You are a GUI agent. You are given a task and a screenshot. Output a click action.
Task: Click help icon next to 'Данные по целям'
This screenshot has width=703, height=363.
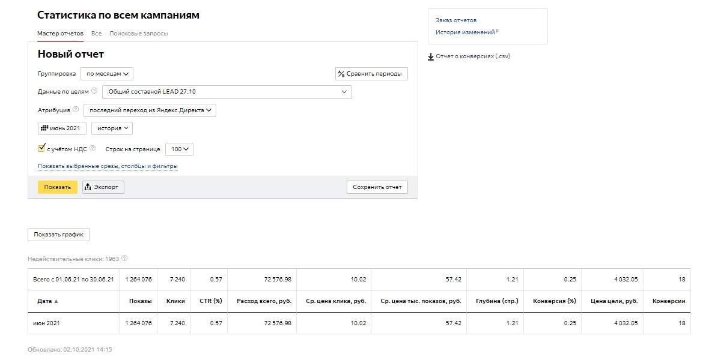(x=94, y=92)
